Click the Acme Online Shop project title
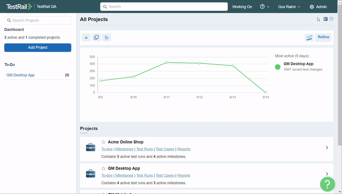The image size is (342, 194). [x=126, y=142]
